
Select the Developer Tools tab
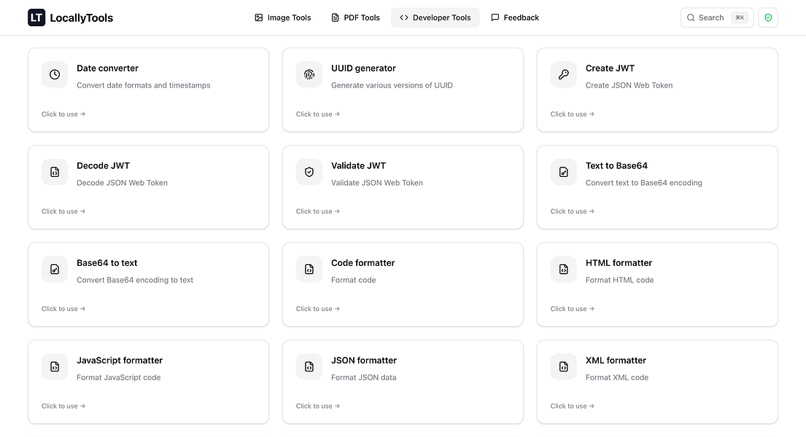[435, 17]
